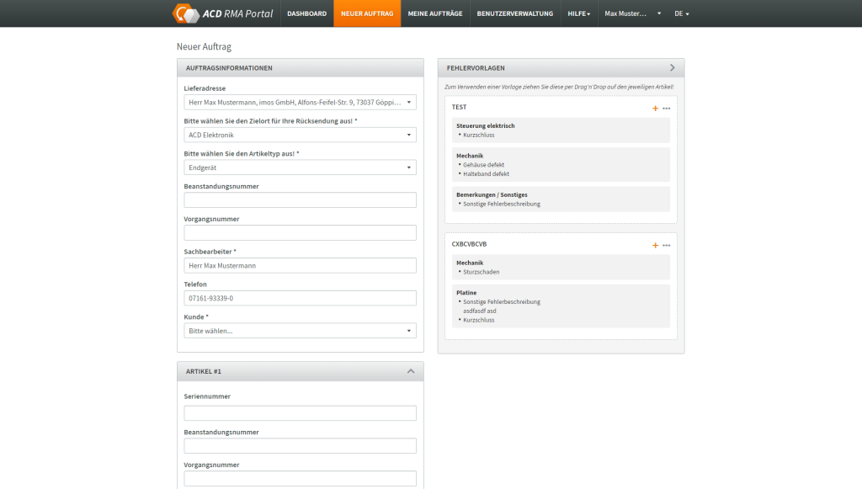Screen dimensions: 862x489
Task: Open the Artikeltyp dropdown
Action: (x=300, y=167)
